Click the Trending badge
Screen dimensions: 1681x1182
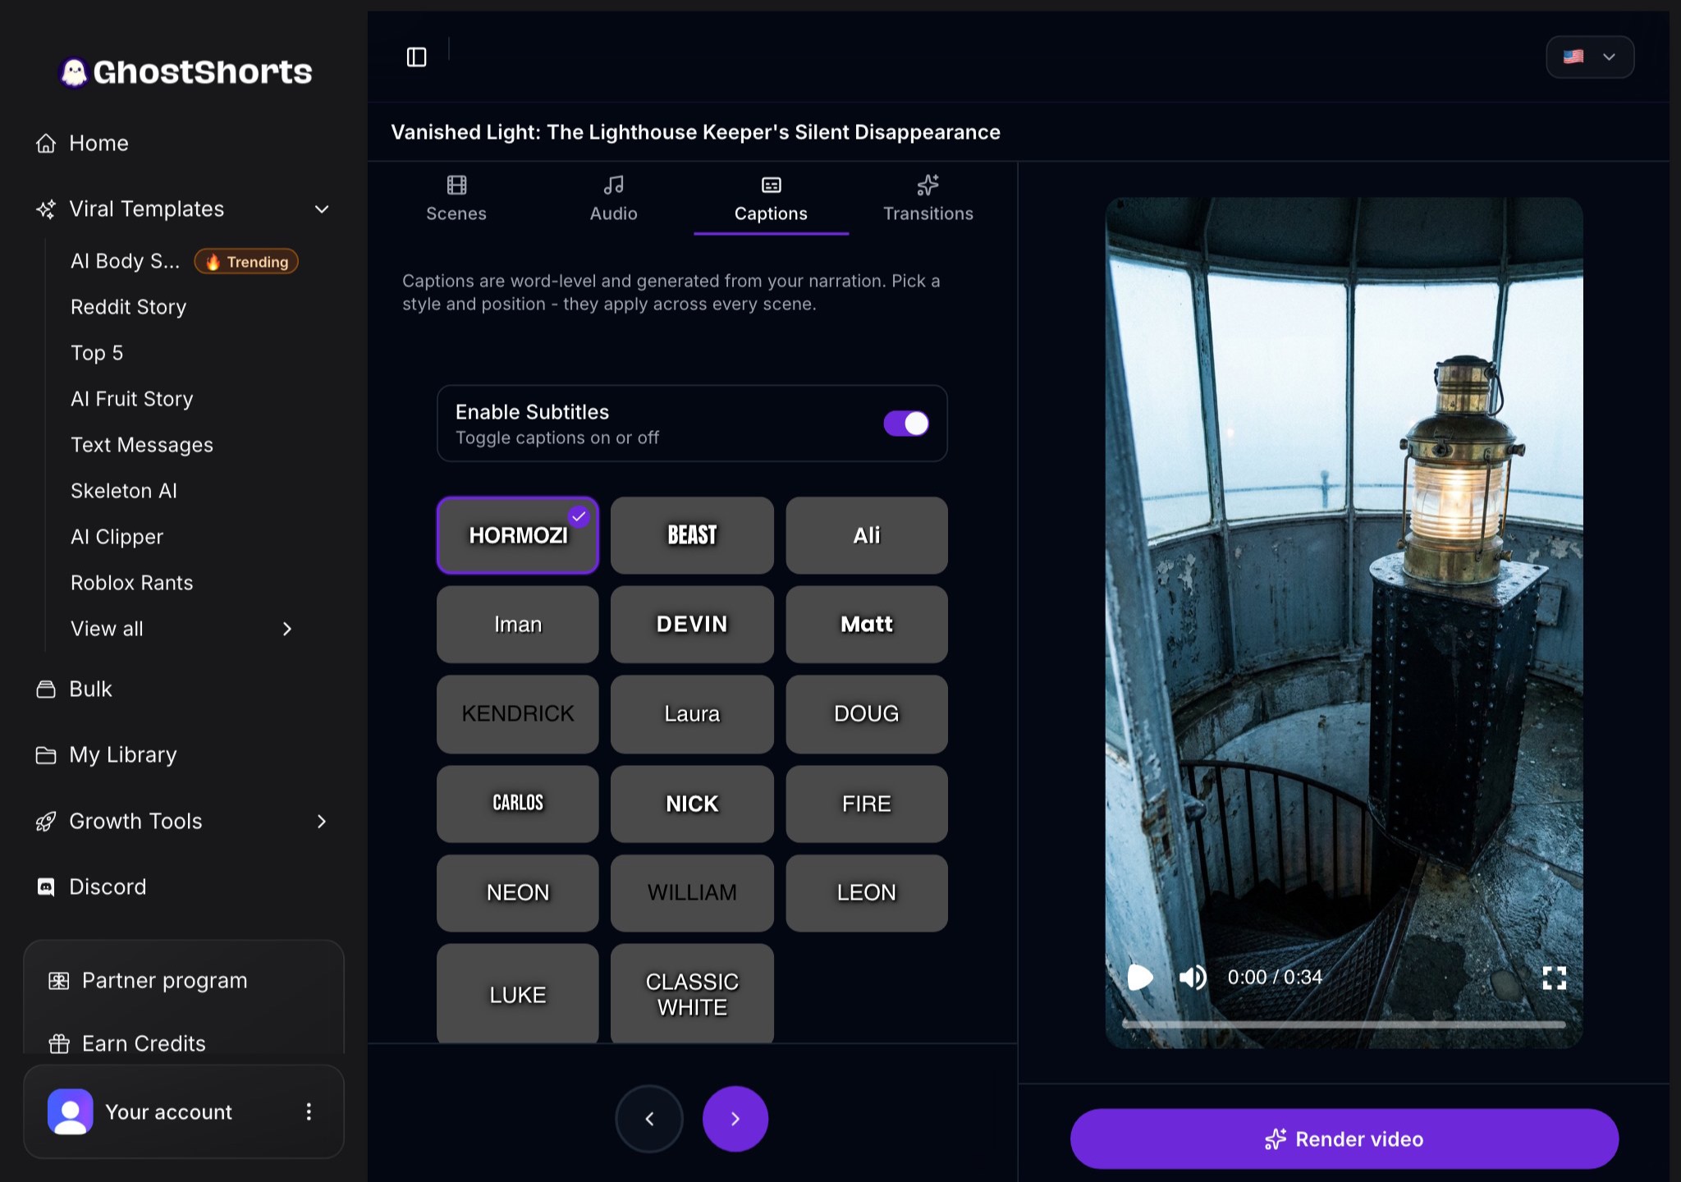(x=246, y=261)
